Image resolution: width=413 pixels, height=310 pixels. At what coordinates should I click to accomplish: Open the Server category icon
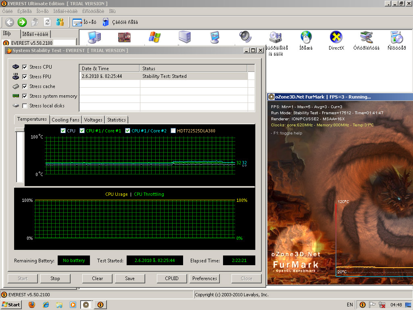pos(185,37)
